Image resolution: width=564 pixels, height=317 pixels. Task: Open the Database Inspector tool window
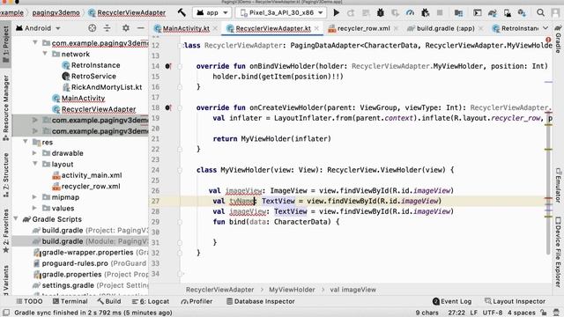click(x=261, y=301)
